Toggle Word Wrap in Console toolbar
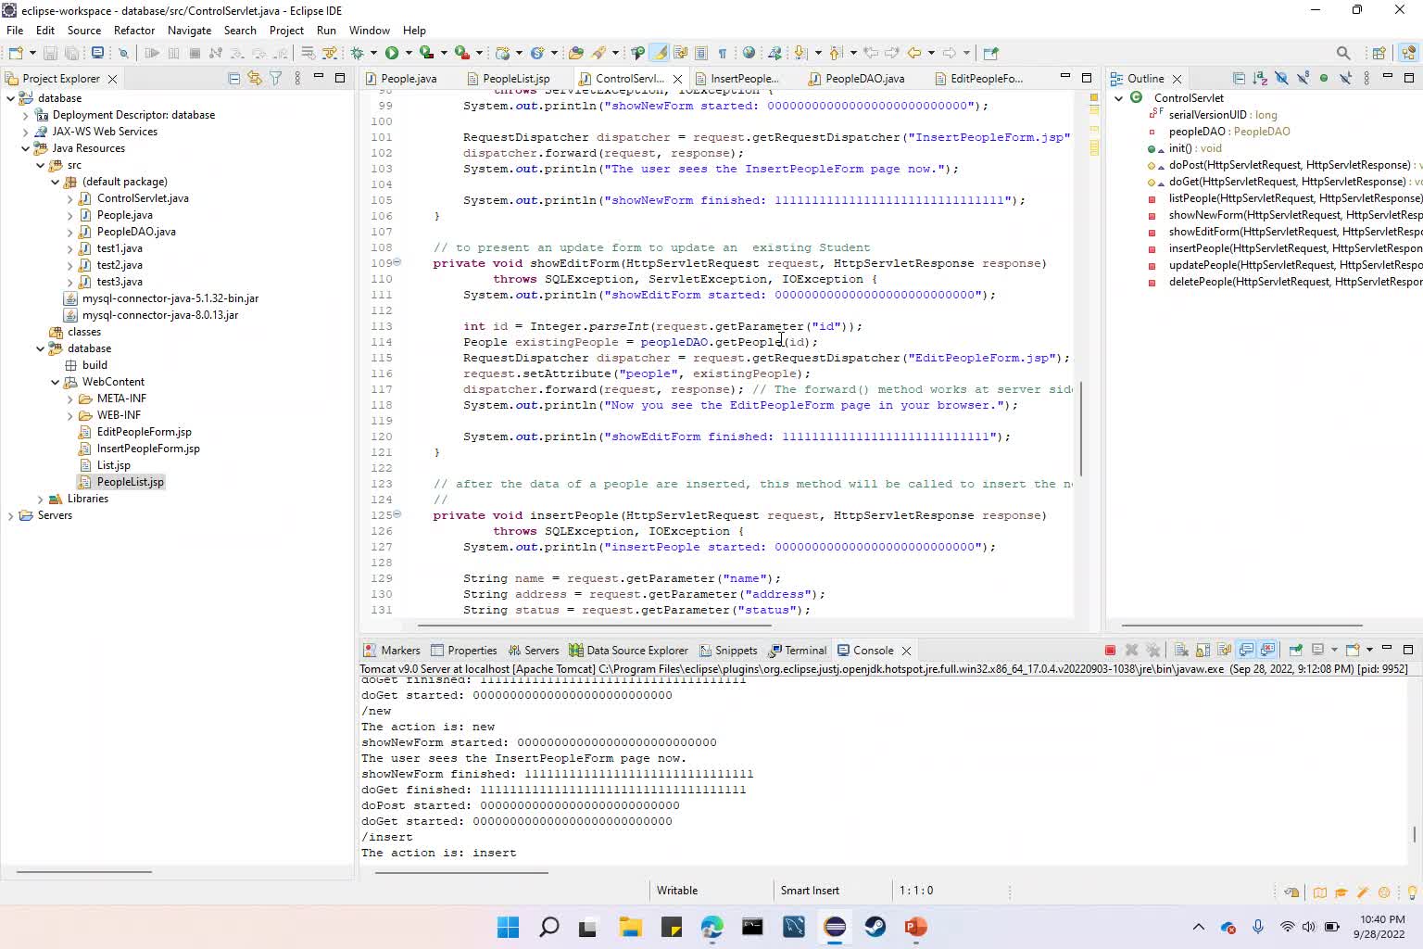 point(1224,650)
